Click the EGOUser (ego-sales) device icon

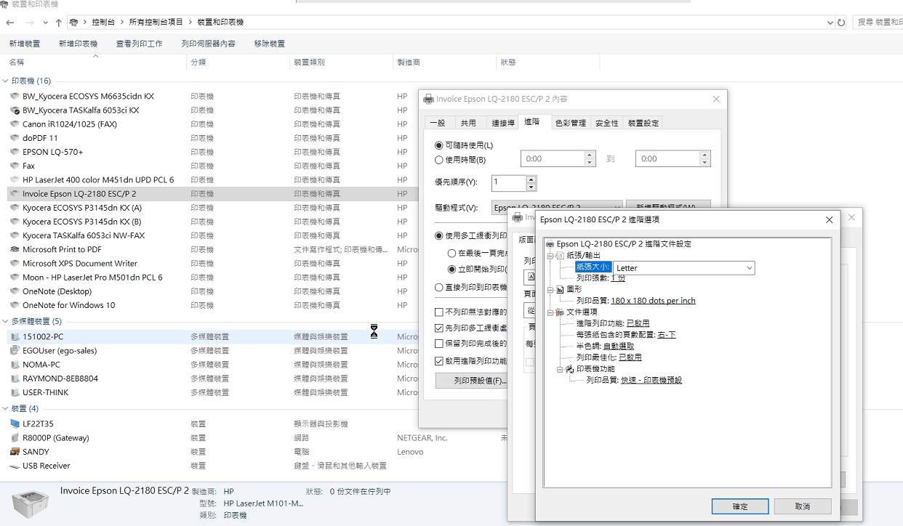pyautogui.click(x=15, y=351)
